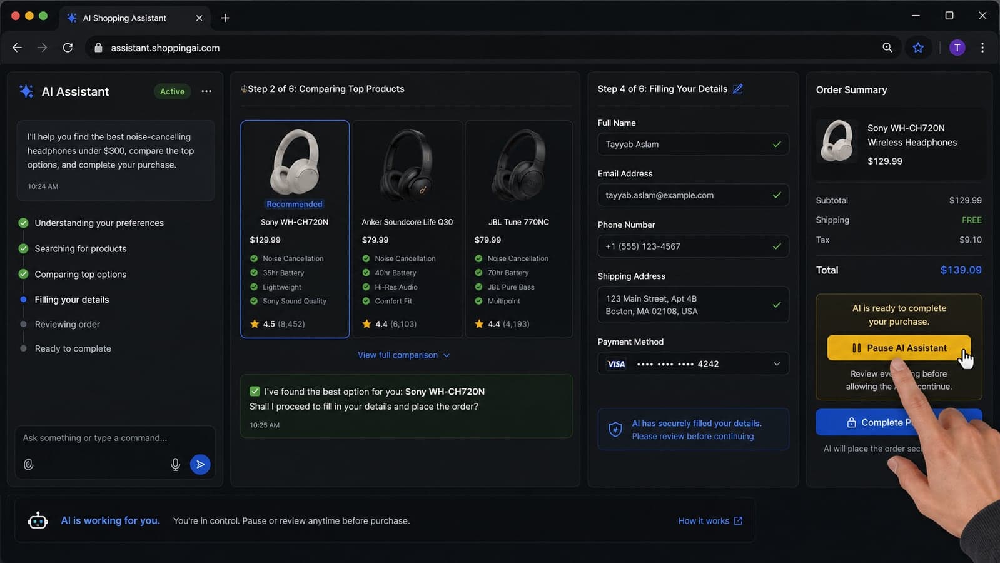This screenshot has width=1000, height=563.
Task: Click the browser forward arrow
Action: pyautogui.click(x=42, y=48)
